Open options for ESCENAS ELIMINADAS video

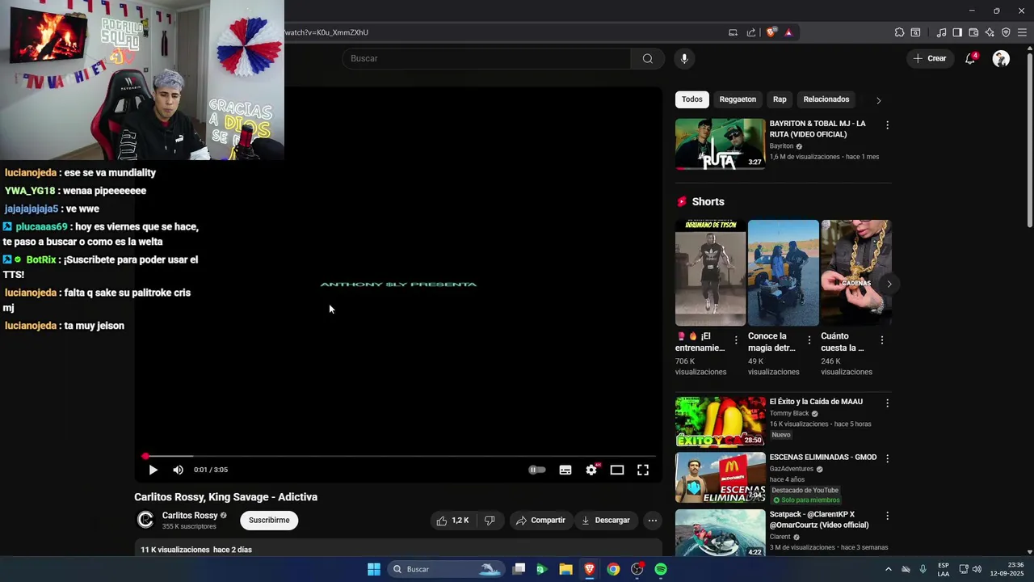point(887,458)
